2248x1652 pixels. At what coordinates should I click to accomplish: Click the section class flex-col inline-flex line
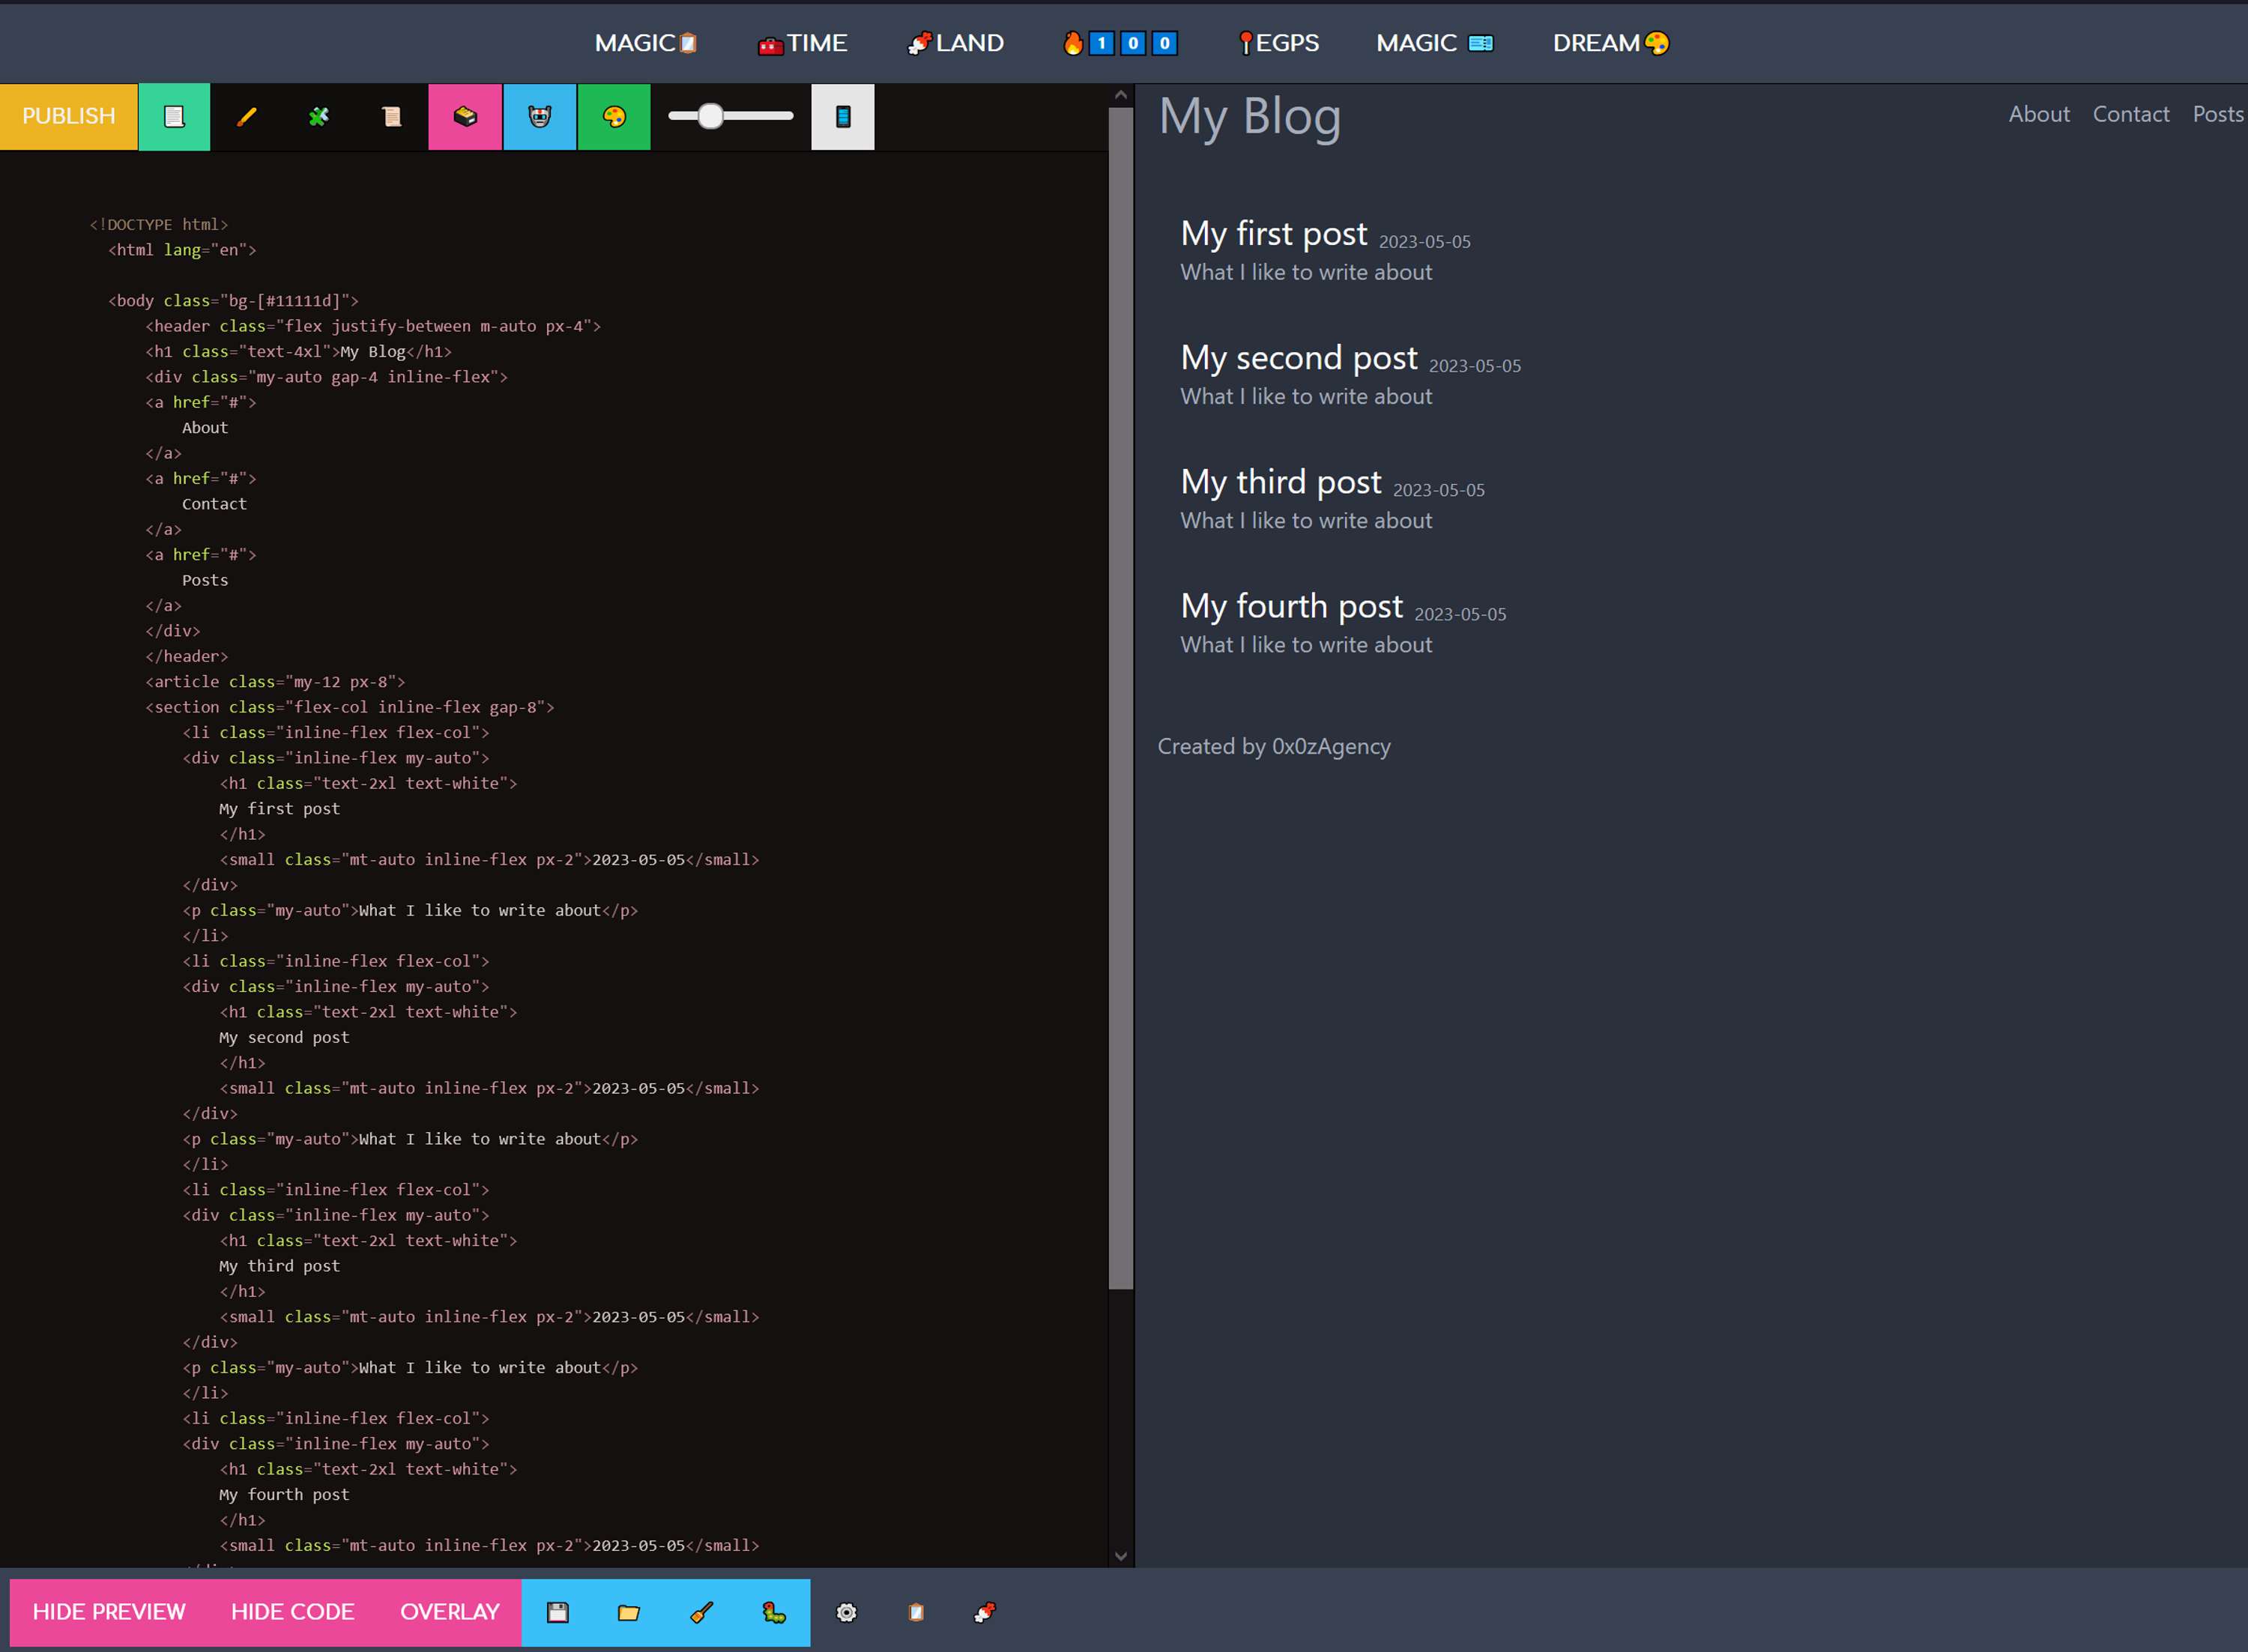pyautogui.click(x=349, y=707)
